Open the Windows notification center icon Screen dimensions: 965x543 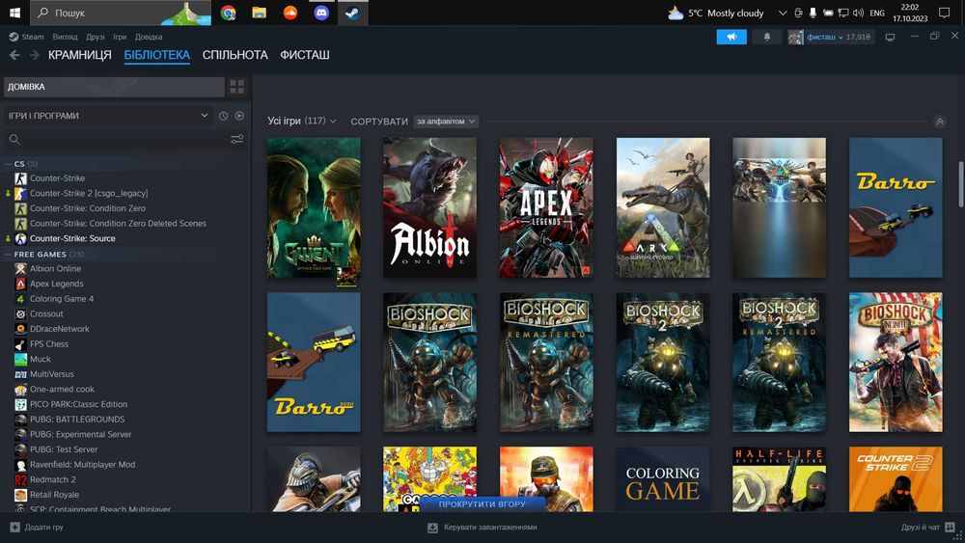point(944,13)
